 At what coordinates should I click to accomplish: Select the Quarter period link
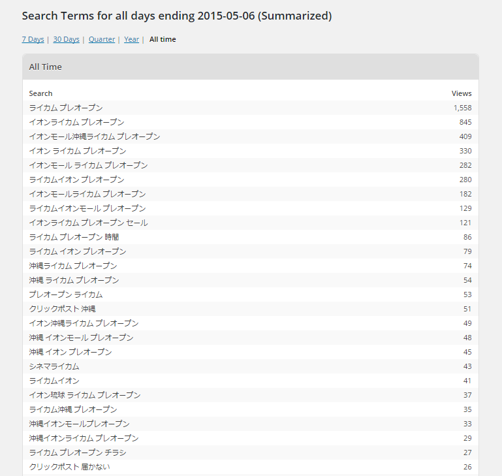(102, 39)
